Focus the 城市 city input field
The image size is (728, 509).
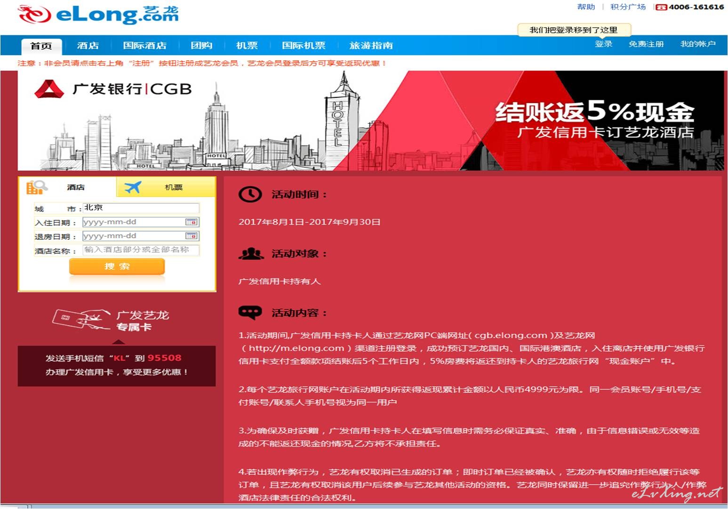(141, 208)
